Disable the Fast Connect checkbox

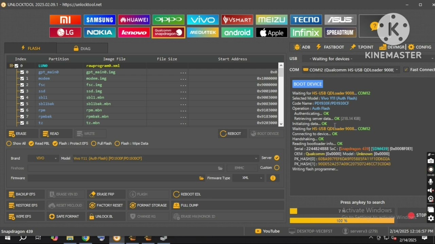click(x=406, y=70)
